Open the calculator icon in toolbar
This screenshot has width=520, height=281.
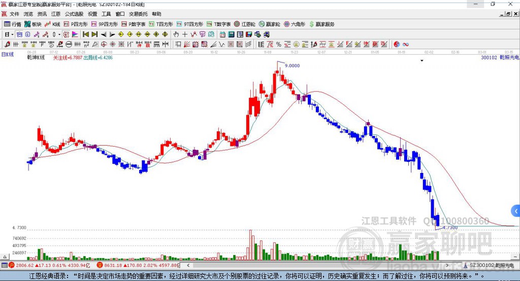(231, 34)
